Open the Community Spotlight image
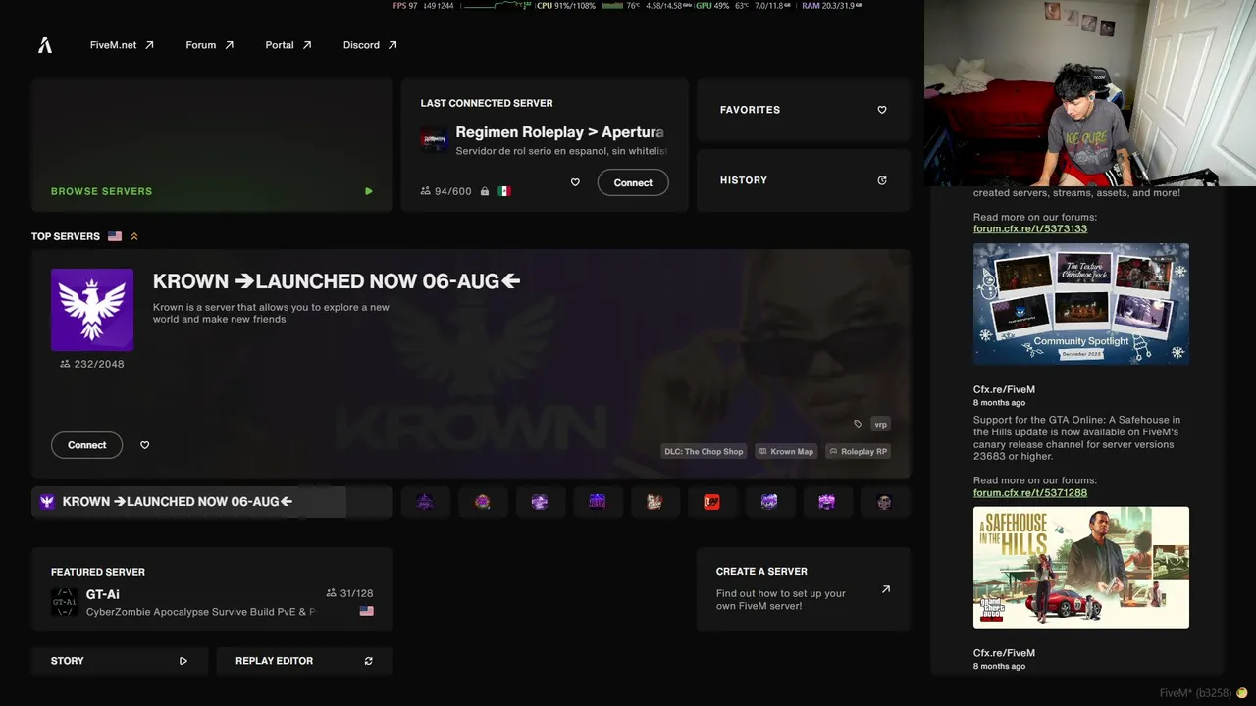This screenshot has height=706, width=1256. [1081, 304]
